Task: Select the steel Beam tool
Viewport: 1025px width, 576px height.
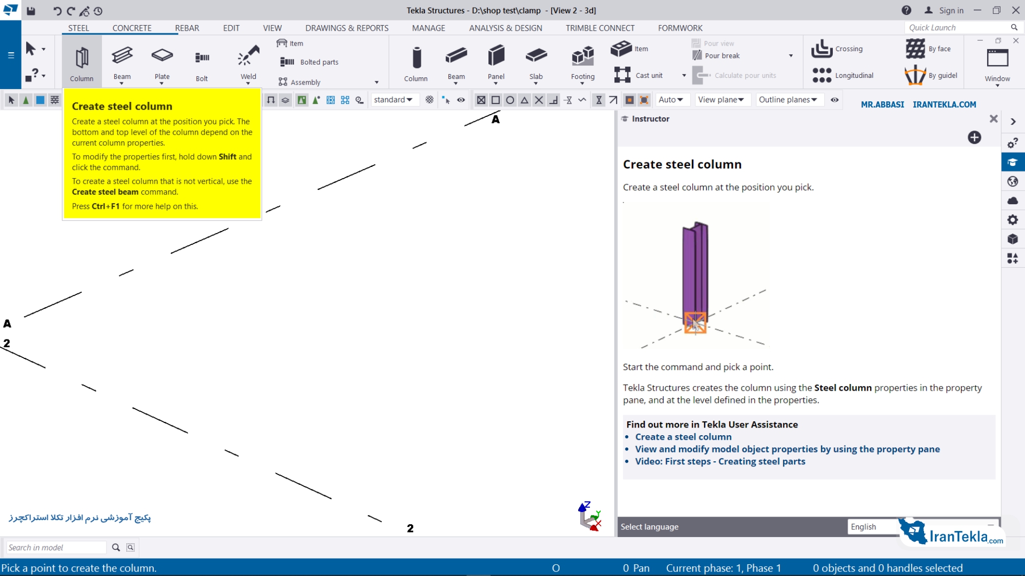Action: coord(122,62)
